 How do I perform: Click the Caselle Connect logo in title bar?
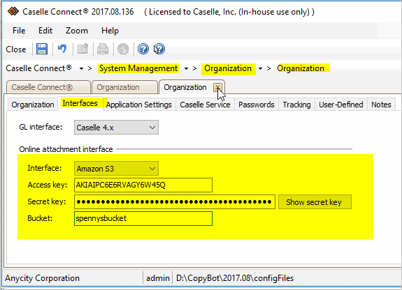click(x=13, y=12)
